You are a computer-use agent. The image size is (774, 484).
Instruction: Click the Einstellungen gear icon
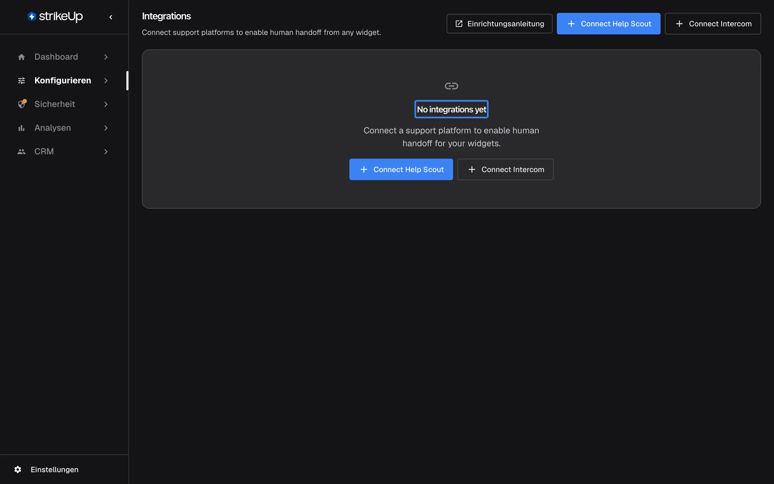18,469
